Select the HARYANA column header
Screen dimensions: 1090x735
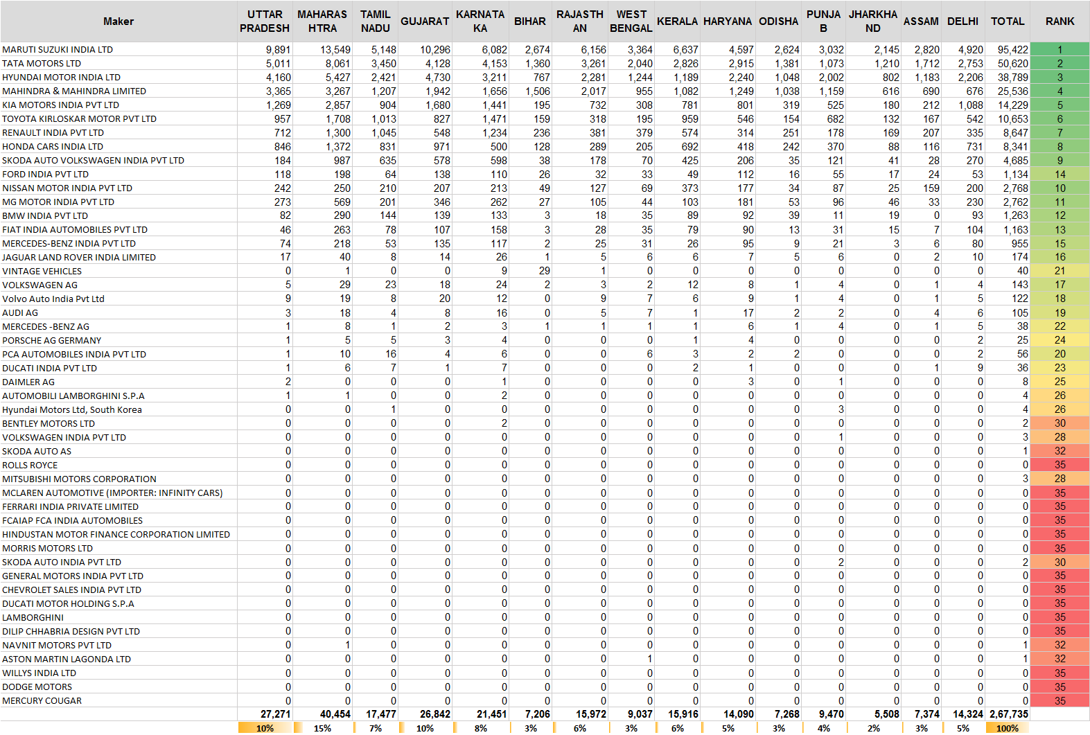[728, 21]
